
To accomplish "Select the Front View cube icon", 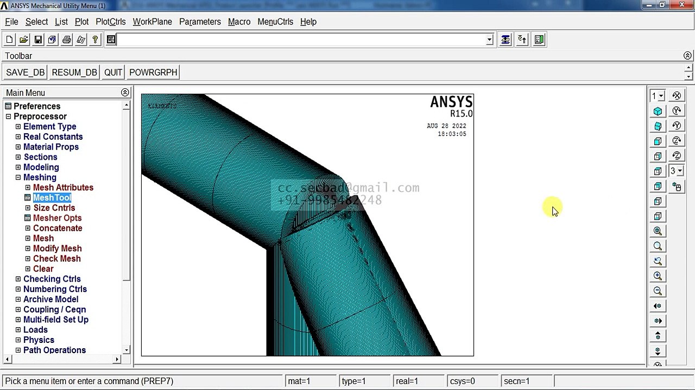I will (658, 141).
